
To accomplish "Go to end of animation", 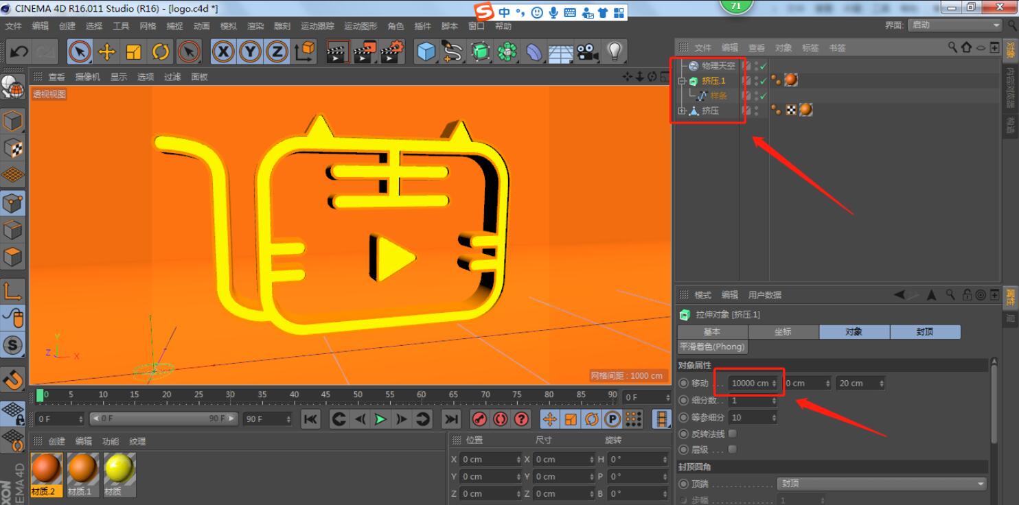I will [450, 419].
